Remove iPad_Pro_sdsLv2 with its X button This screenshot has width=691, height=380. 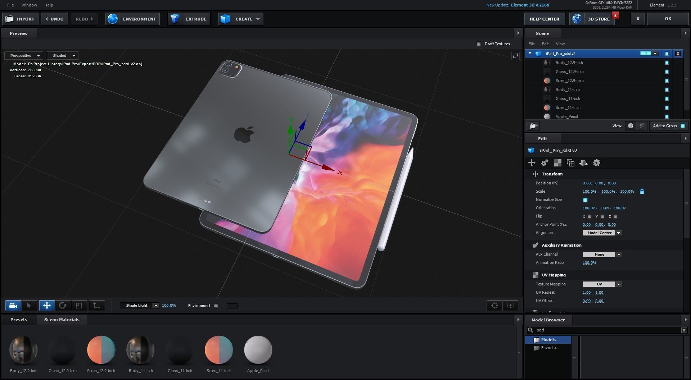(678, 54)
